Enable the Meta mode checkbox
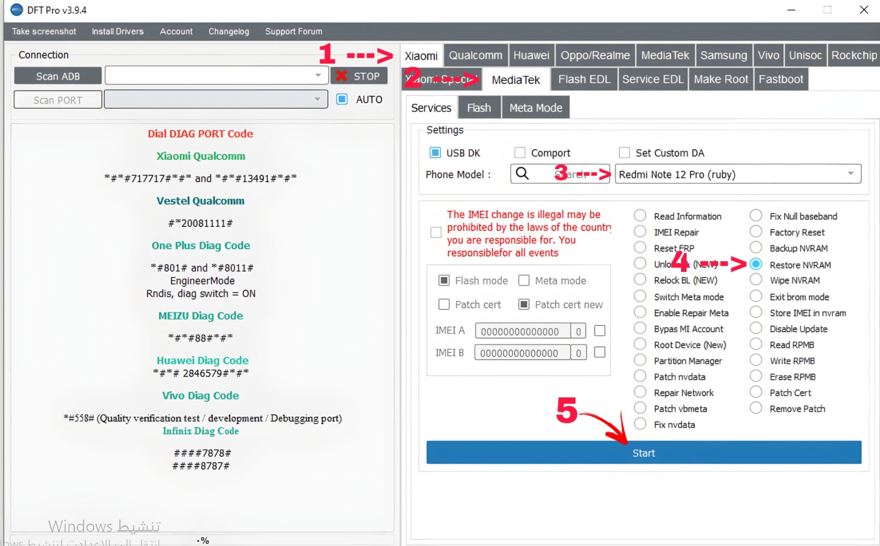Viewport: 880px width, 546px height. pos(524,280)
